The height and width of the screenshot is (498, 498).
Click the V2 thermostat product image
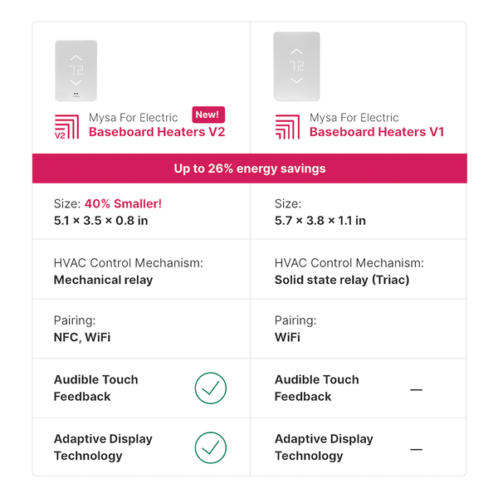click(76, 71)
